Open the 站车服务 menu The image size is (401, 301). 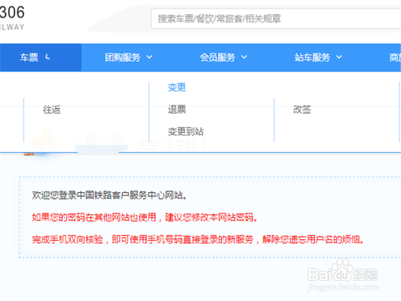[312, 58]
